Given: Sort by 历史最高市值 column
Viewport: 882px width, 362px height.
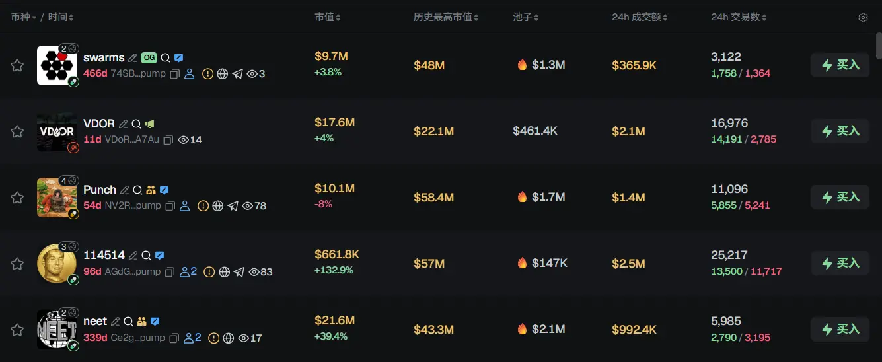Looking at the screenshot, I should (x=446, y=17).
